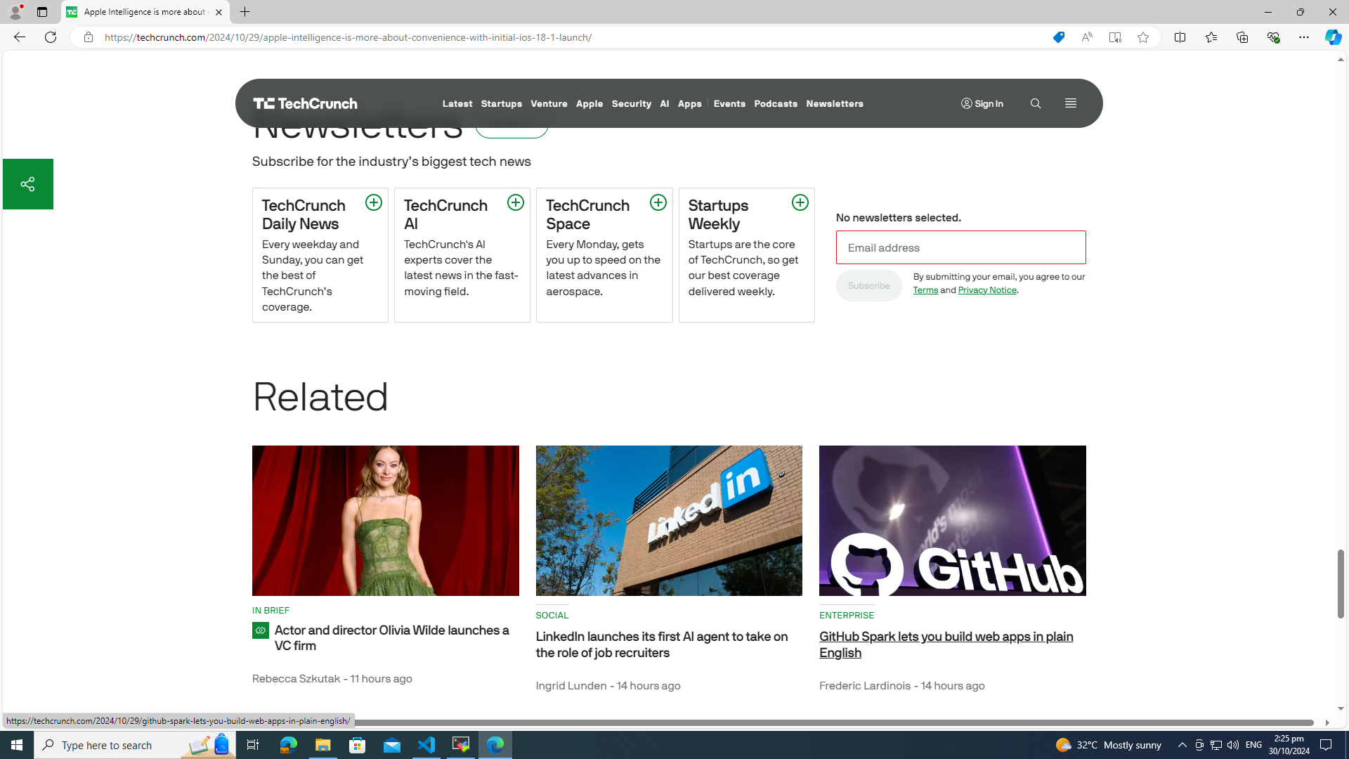Open the Latest nav item
Viewport: 1349px width, 759px height.
tap(457, 103)
